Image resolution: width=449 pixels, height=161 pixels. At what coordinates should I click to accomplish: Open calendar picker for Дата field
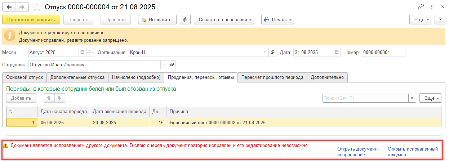coord(337,52)
